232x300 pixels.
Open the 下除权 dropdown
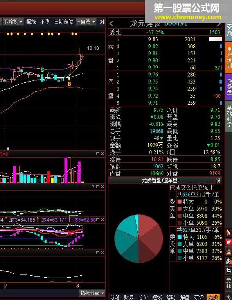pos(13,22)
